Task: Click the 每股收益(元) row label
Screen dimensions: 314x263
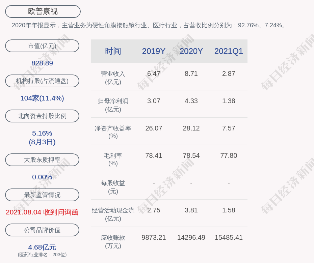Action: tap(113, 187)
